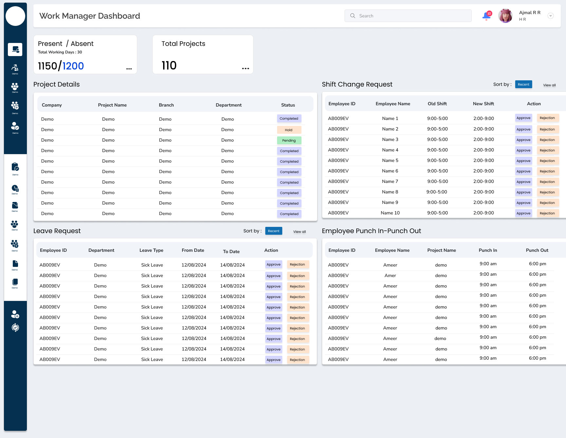
Task: Click the round white logo in sidebar
Action: click(15, 16)
